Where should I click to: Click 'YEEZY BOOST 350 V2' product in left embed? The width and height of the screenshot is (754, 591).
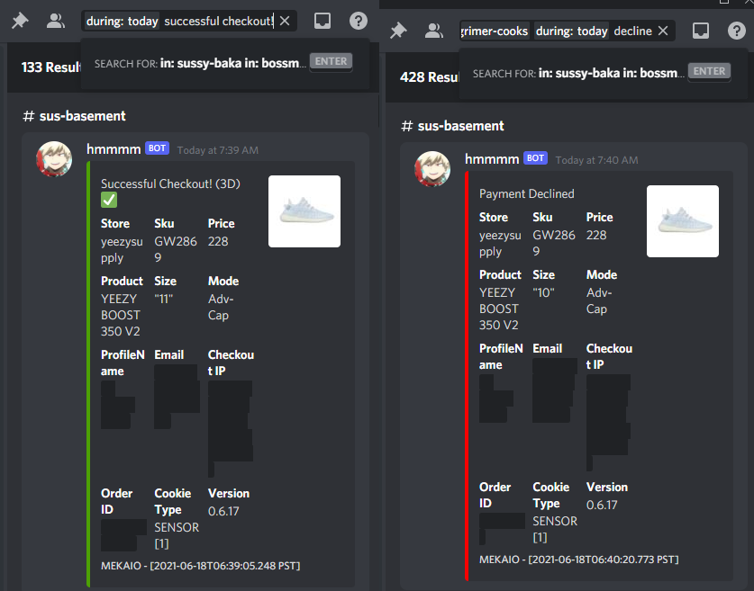pyautogui.click(x=121, y=315)
